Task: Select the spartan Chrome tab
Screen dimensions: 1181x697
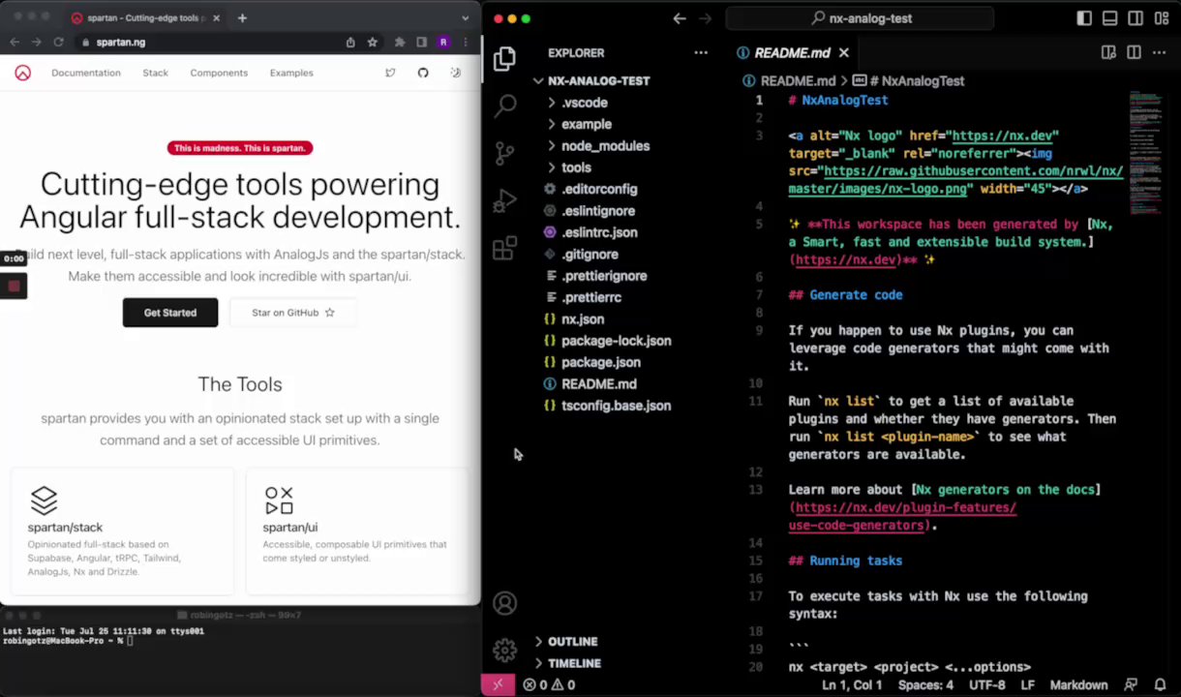Action: (145, 17)
